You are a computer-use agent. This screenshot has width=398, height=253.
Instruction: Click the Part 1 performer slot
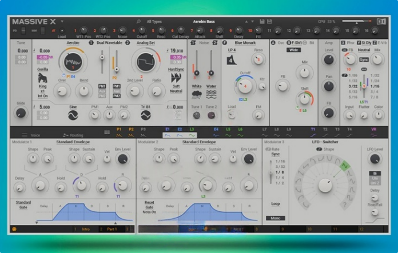point(112,229)
